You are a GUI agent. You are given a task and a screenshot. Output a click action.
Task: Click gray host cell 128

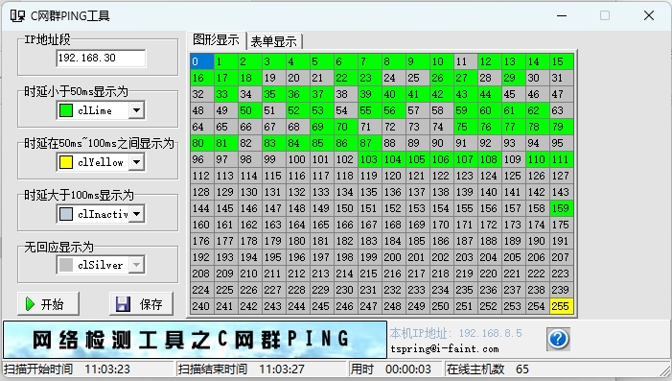point(202,192)
